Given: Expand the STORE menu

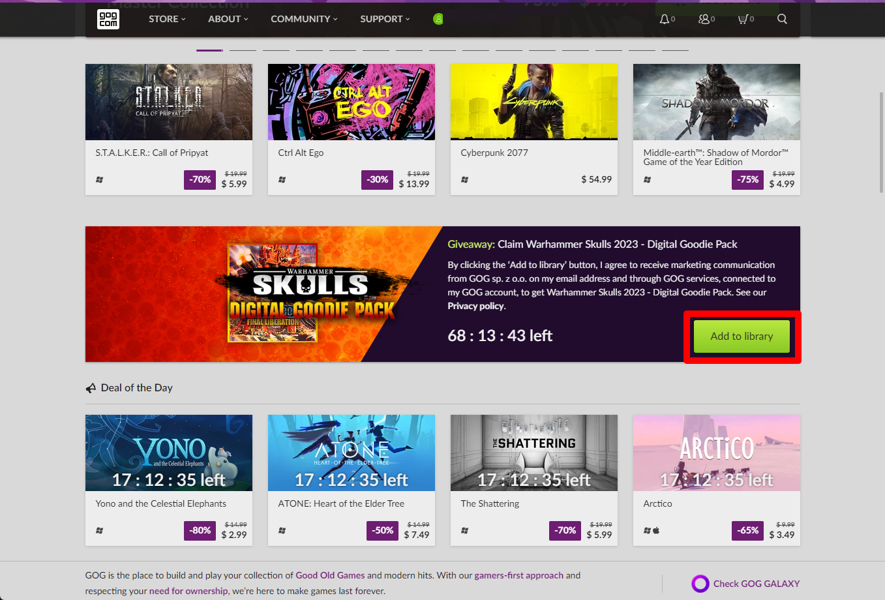Looking at the screenshot, I should tap(167, 19).
